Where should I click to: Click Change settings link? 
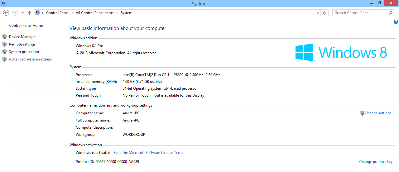click(x=378, y=113)
